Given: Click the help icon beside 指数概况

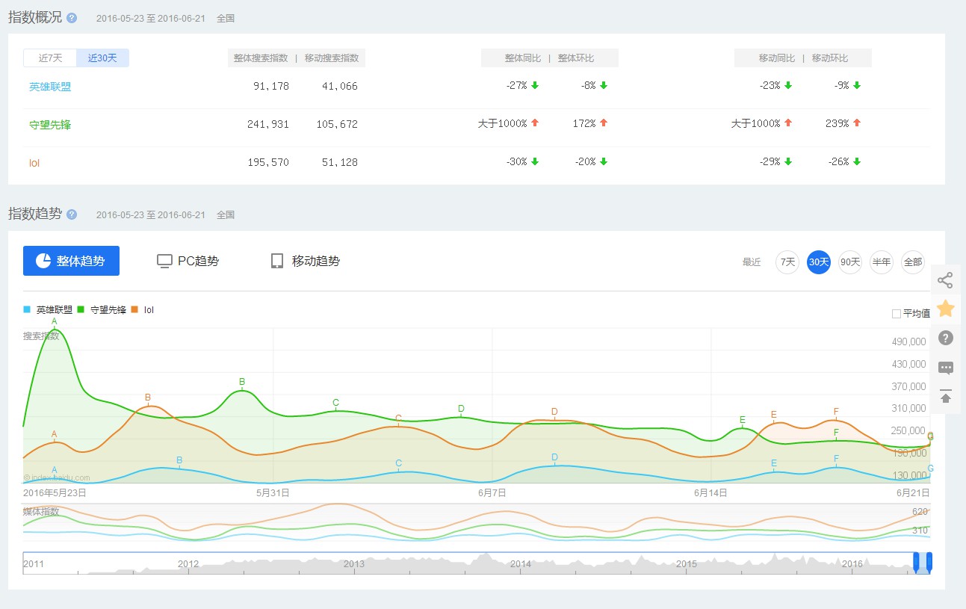Looking at the screenshot, I should click(72, 18).
